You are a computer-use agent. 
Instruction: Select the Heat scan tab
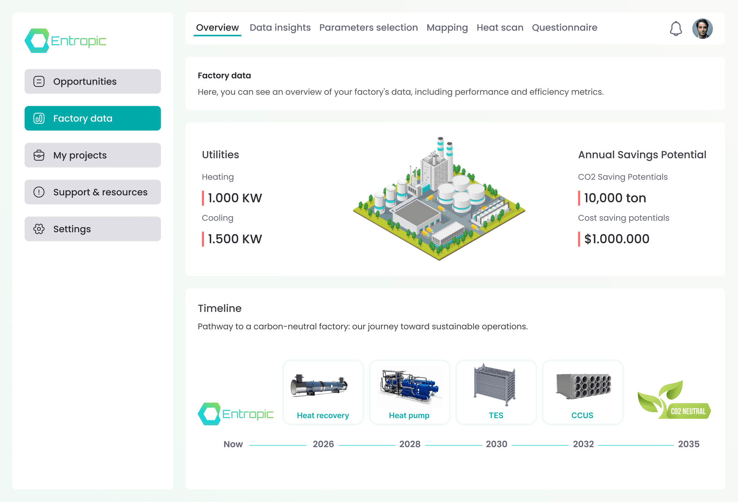click(500, 28)
